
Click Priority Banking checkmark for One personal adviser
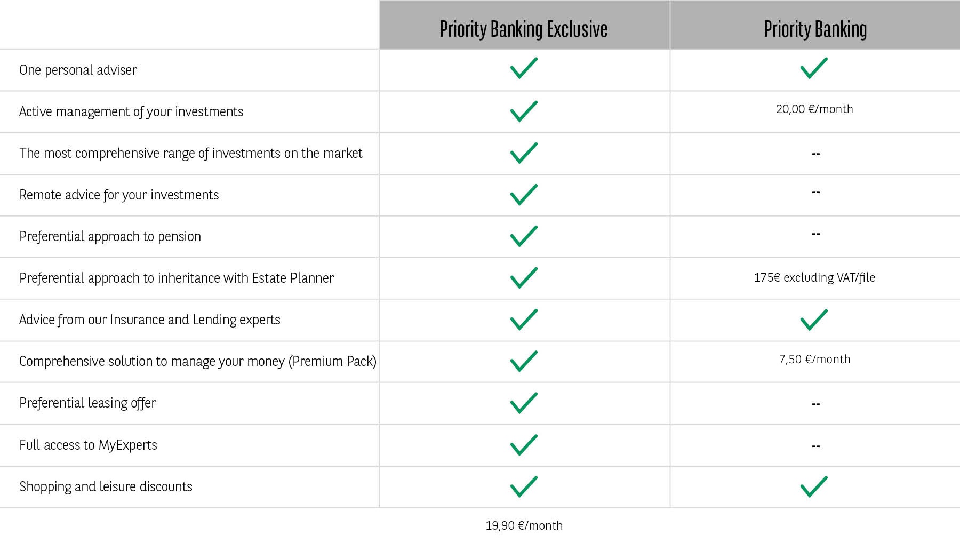(814, 69)
